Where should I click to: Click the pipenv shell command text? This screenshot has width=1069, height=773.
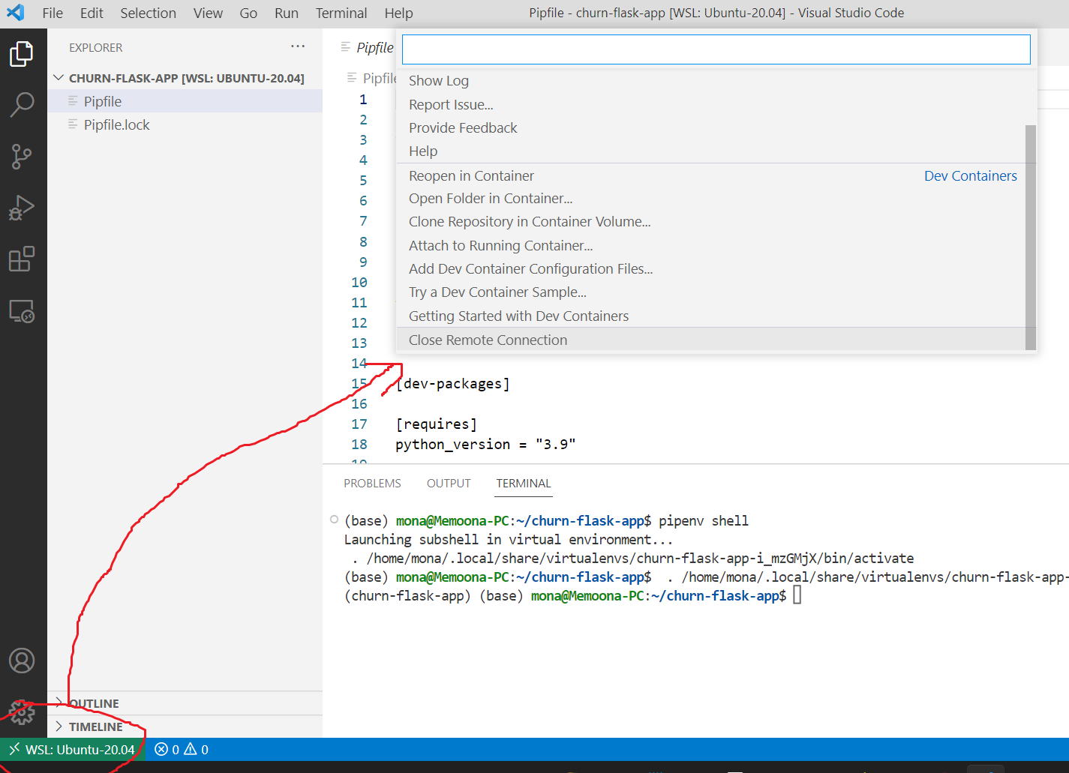tap(704, 521)
